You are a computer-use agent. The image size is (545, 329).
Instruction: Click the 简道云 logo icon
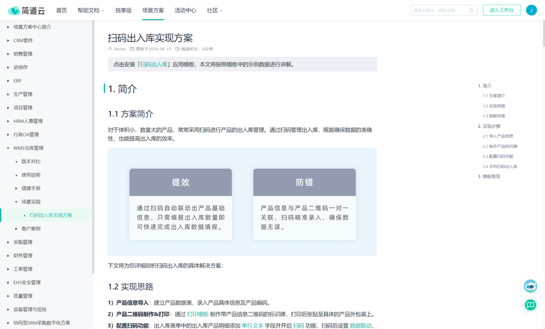pyautogui.click(x=14, y=10)
